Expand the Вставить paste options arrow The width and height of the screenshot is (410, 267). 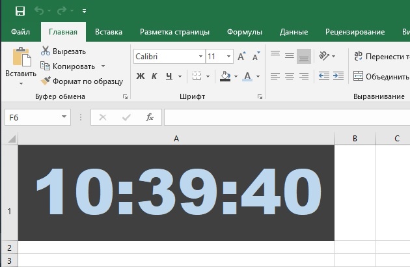coord(21,84)
